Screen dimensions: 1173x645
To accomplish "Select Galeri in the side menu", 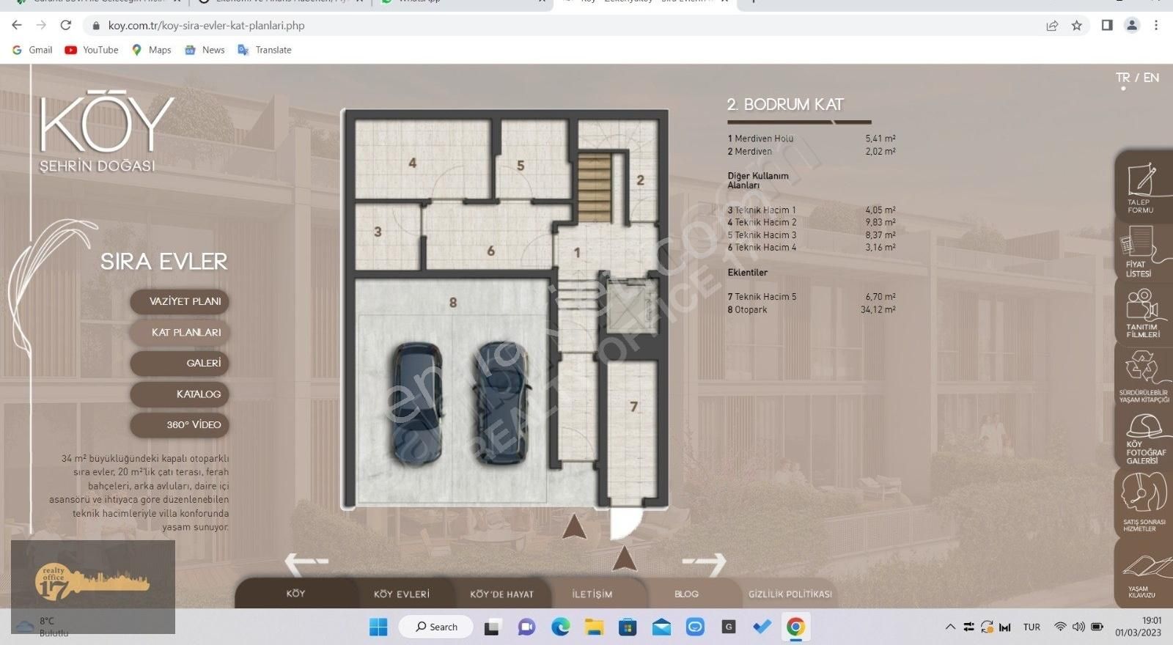I will (x=180, y=363).
